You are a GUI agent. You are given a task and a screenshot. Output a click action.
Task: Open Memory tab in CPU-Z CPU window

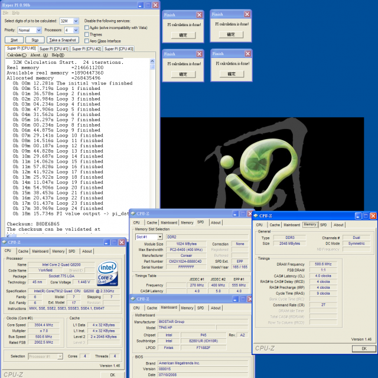[x=58, y=251]
